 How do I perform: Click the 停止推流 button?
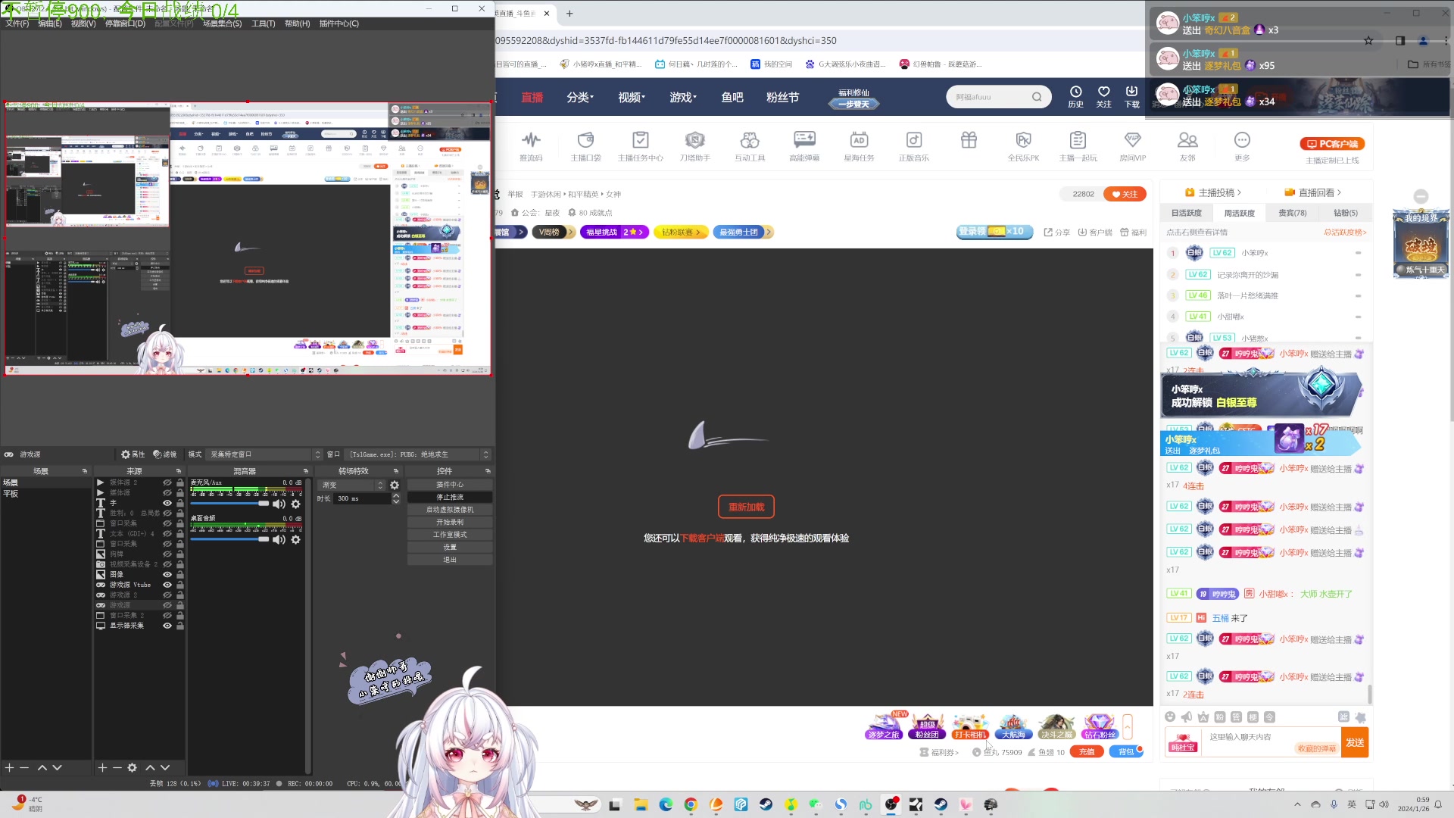coord(450,498)
